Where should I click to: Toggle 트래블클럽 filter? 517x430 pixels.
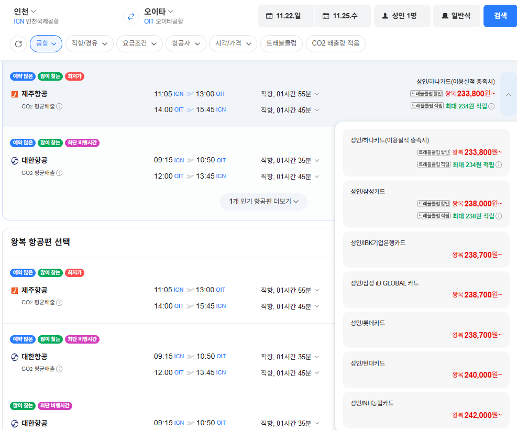(282, 43)
